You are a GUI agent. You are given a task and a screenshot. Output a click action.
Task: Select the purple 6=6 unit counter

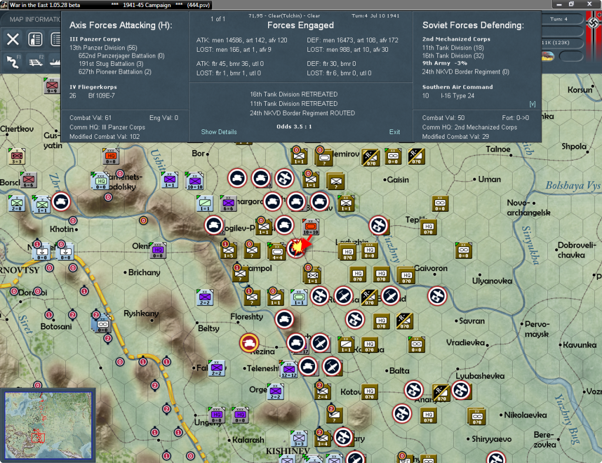point(228,203)
